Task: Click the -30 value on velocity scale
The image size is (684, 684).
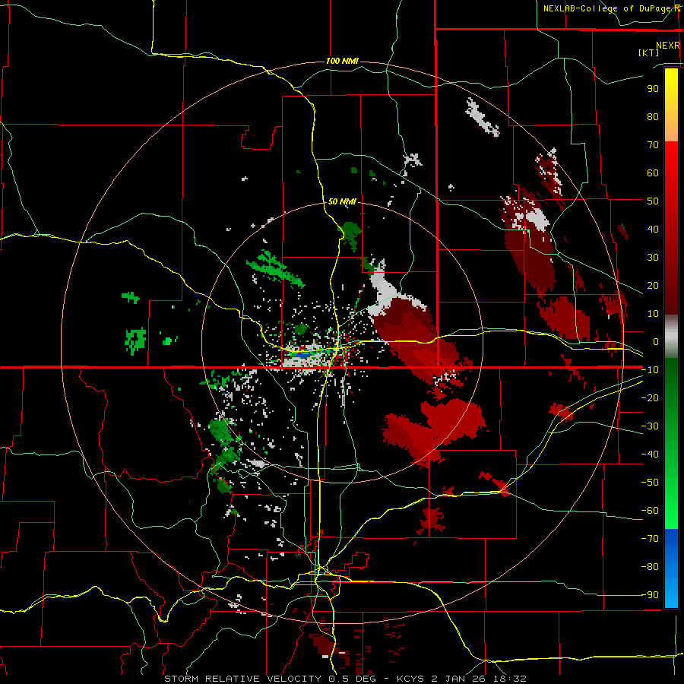Action: click(650, 426)
